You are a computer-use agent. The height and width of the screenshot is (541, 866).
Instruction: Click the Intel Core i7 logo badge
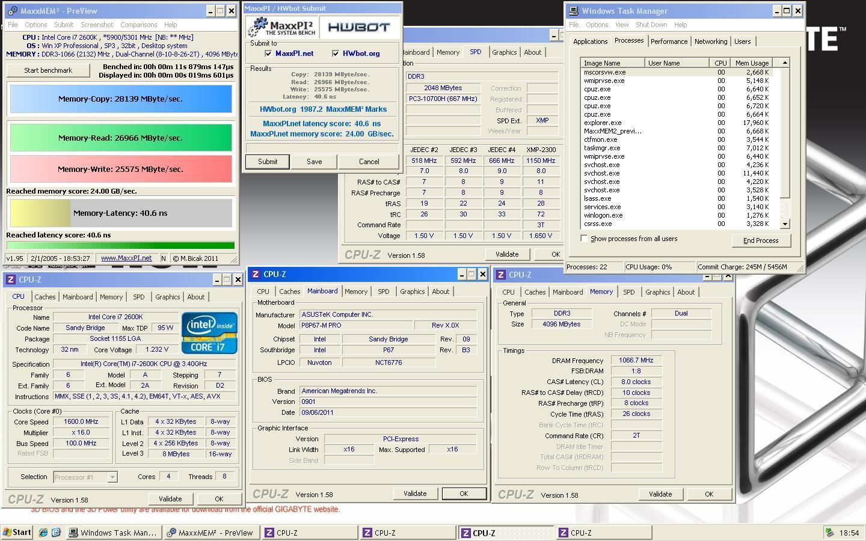(209, 332)
